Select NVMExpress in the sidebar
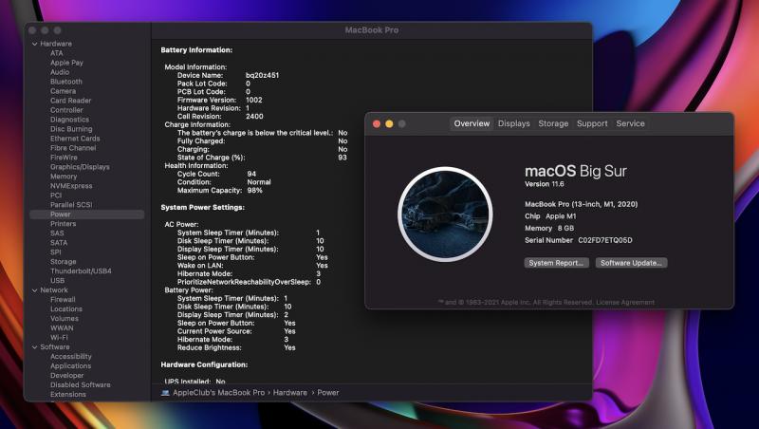The width and height of the screenshot is (759, 429). point(71,186)
